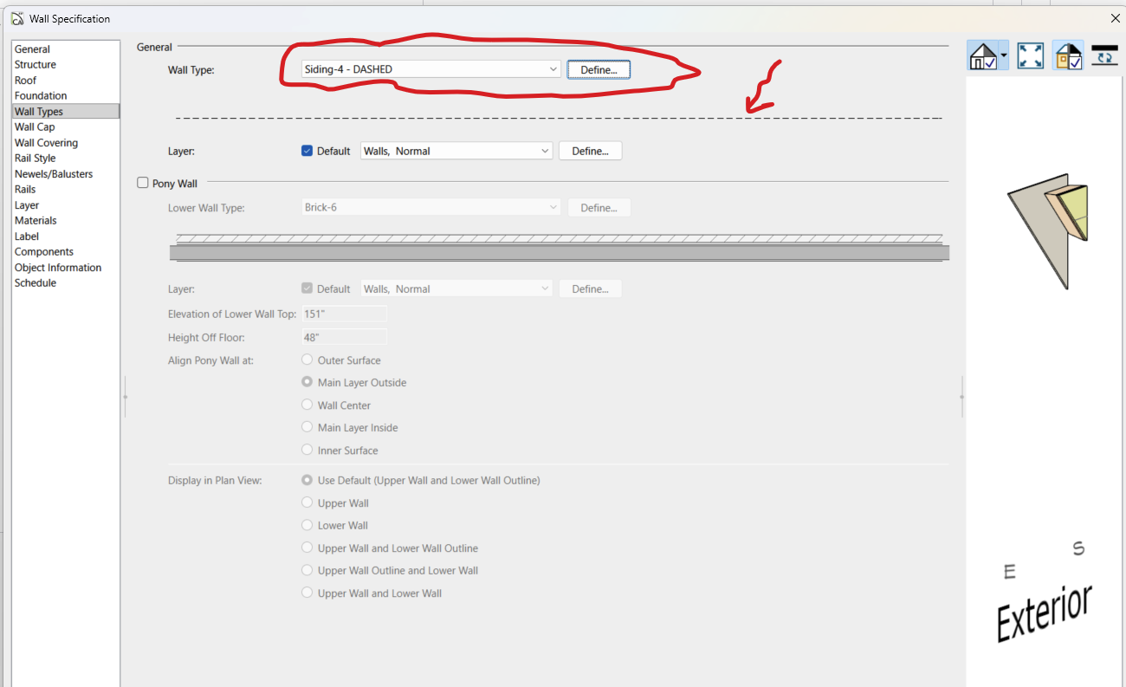Screen dimensions: 1126x687
Task: Select the Wall Center alignment radio button
Action: click(307, 405)
